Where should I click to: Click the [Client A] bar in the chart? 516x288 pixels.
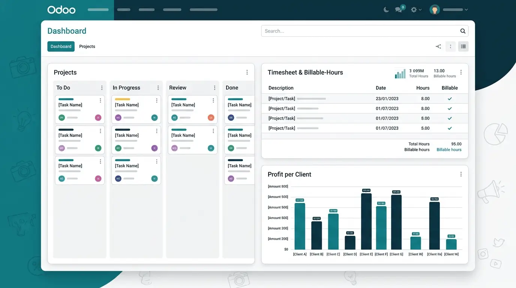[x=300, y=226]
